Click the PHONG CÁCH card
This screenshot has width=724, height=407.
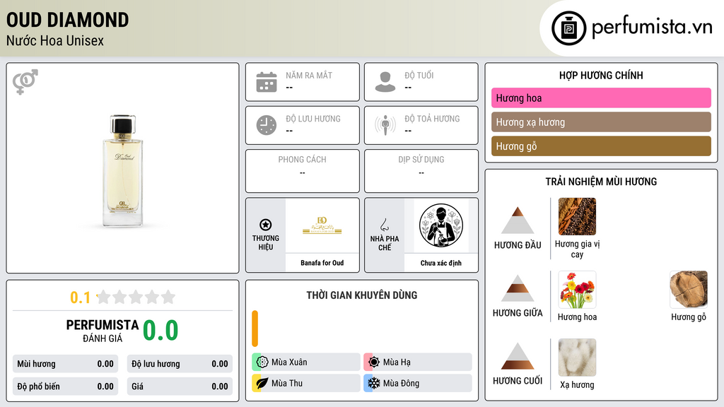point(303,171)
